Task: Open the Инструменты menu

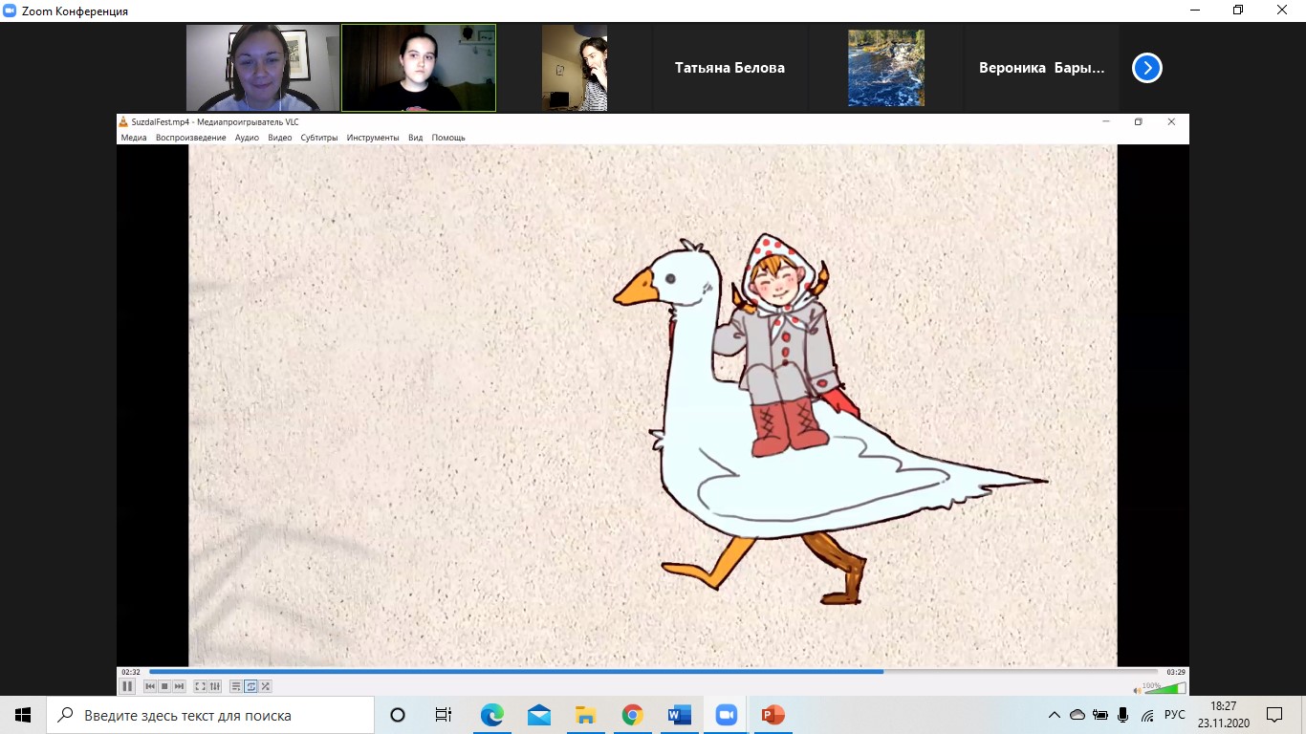Action: (x=373, y=138)
